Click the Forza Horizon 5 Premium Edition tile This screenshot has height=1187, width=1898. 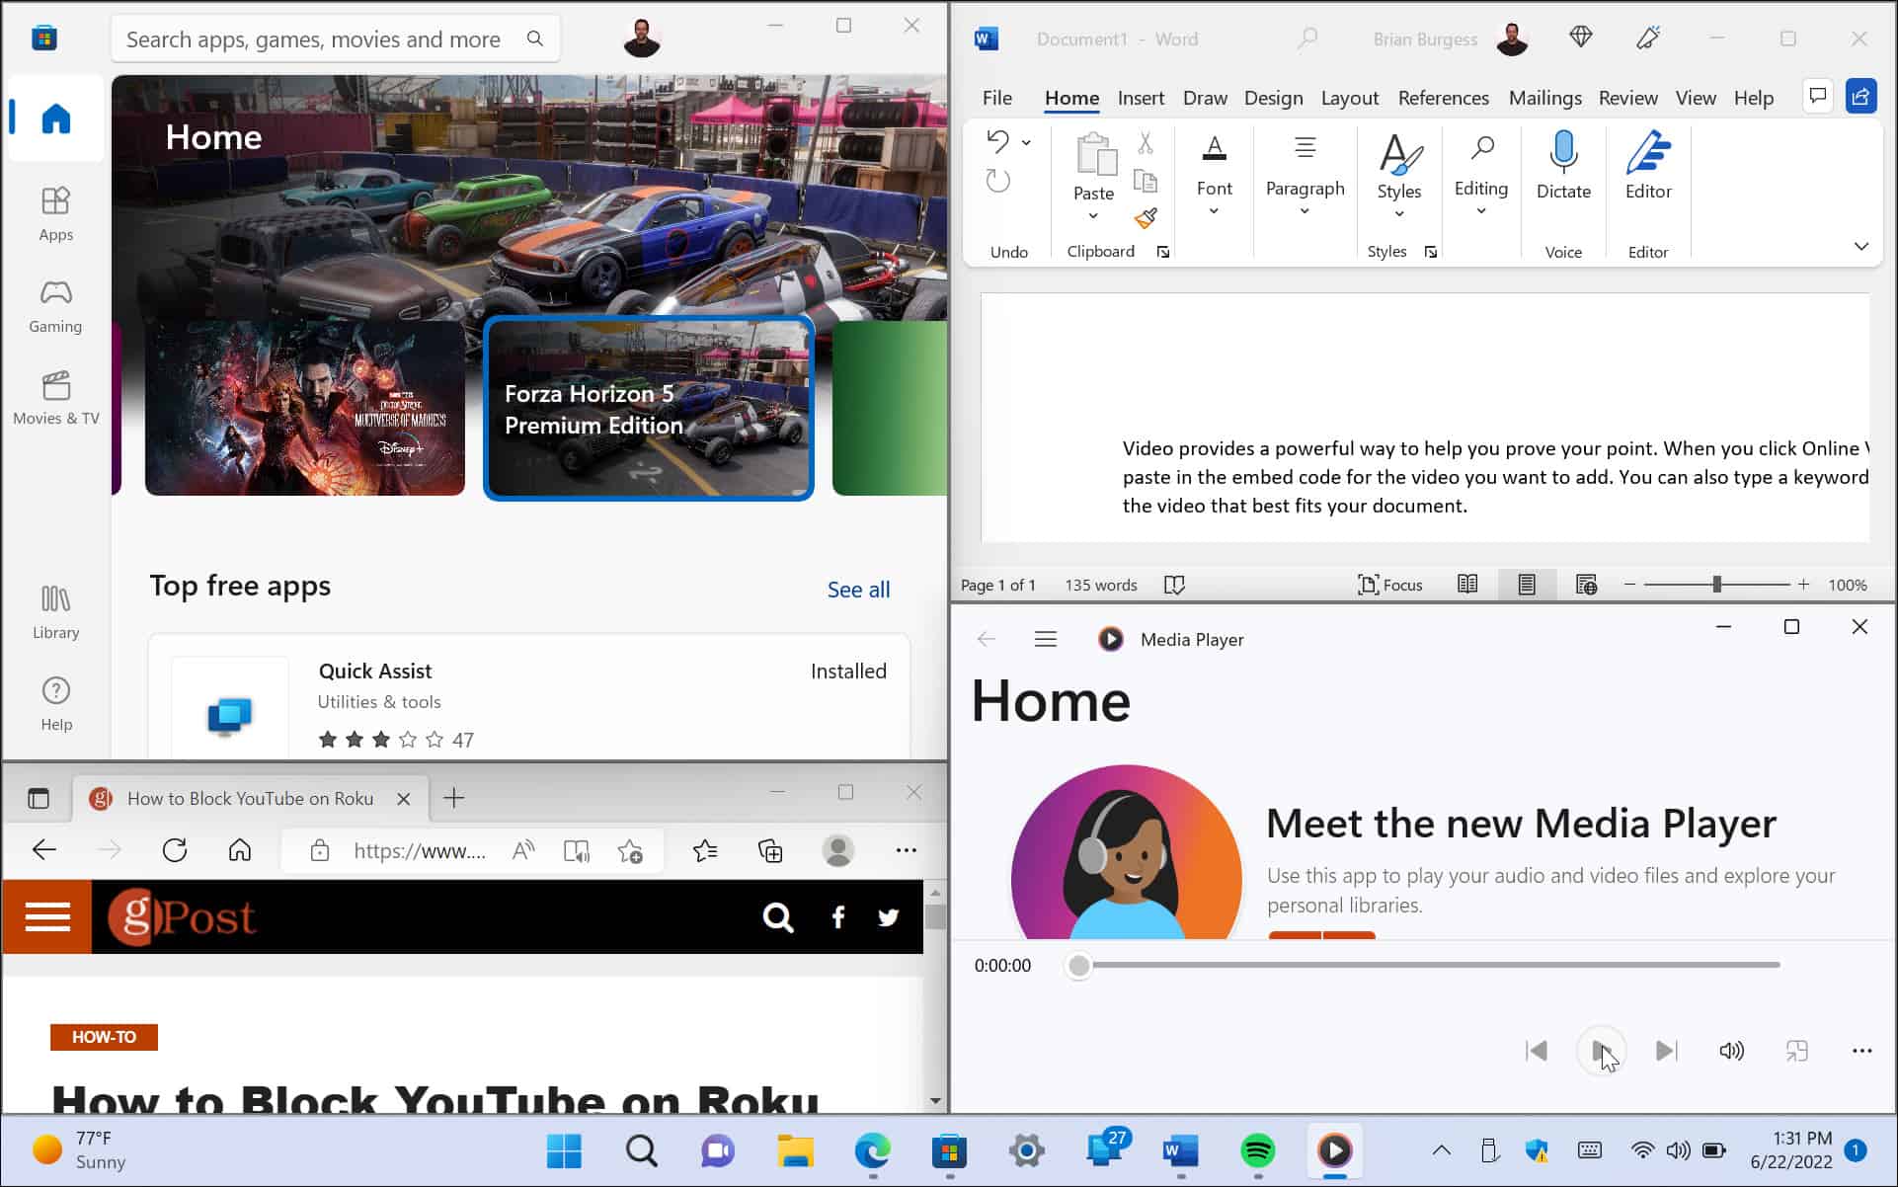click(649, 409)
